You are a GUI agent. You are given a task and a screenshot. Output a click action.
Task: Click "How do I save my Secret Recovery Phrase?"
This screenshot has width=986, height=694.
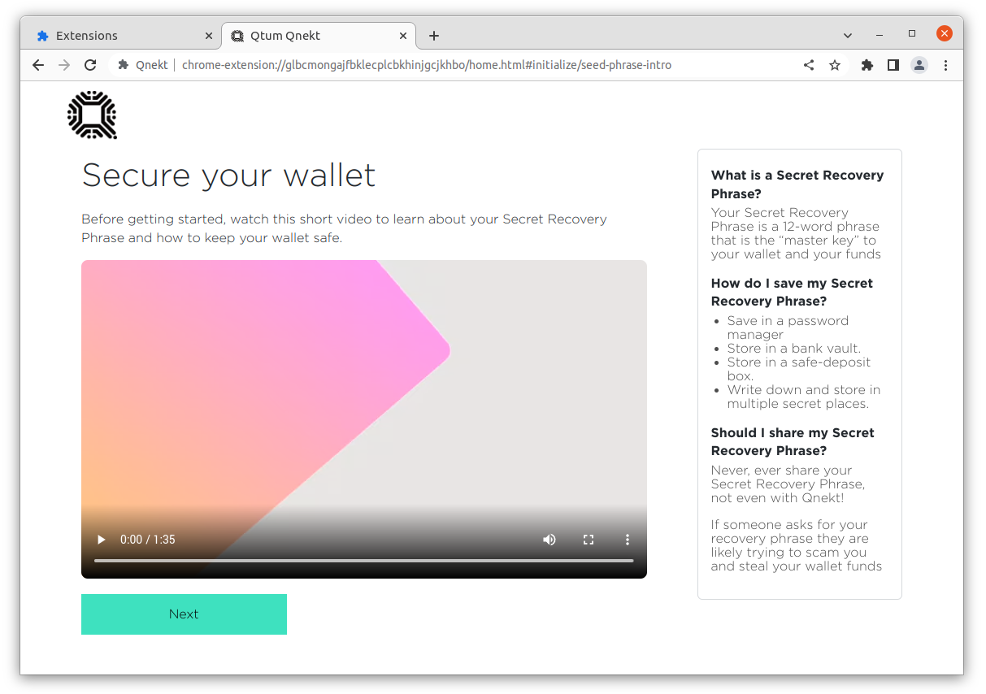(x=793, y=293)
